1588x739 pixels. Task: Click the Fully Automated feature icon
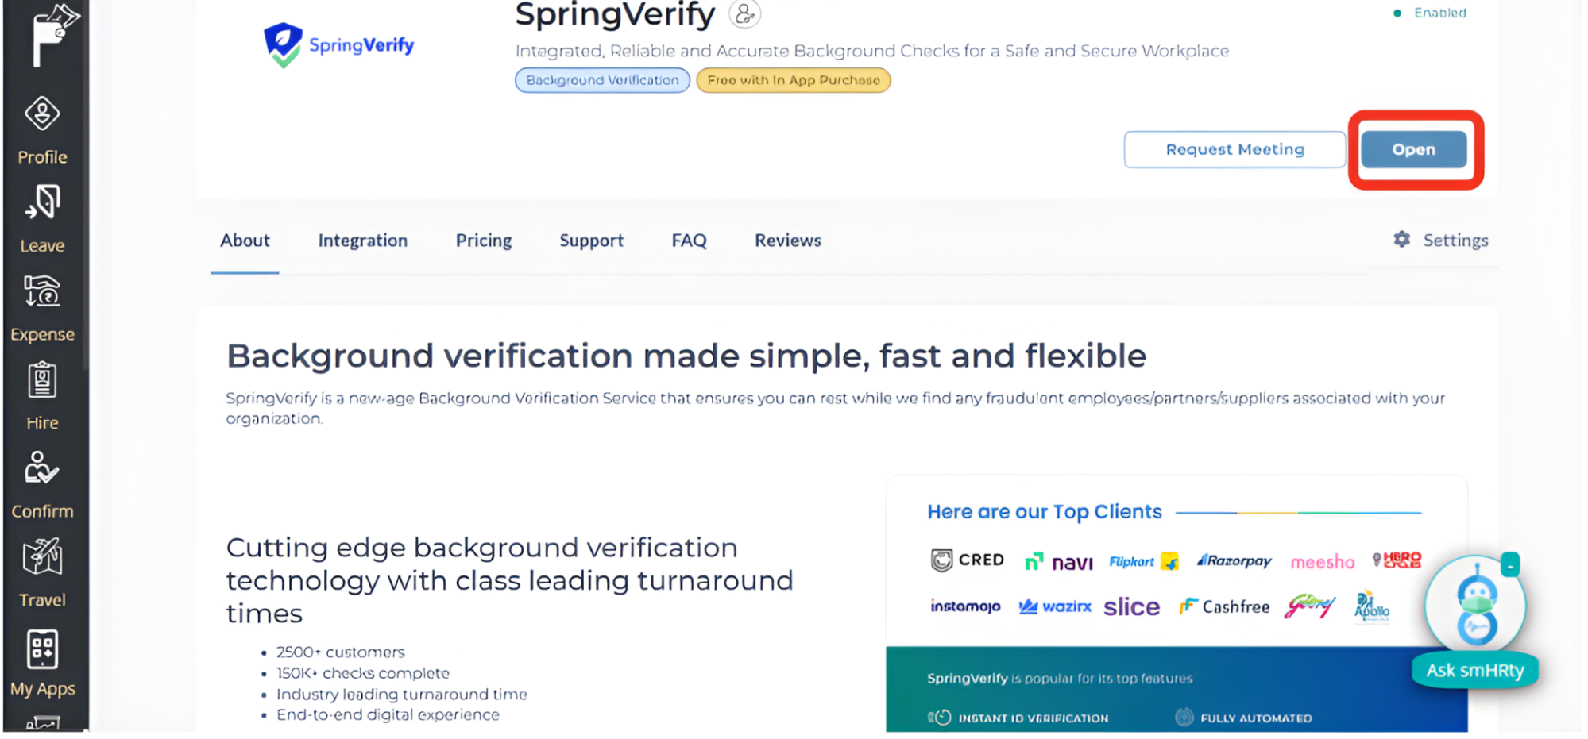[1184, 717]
